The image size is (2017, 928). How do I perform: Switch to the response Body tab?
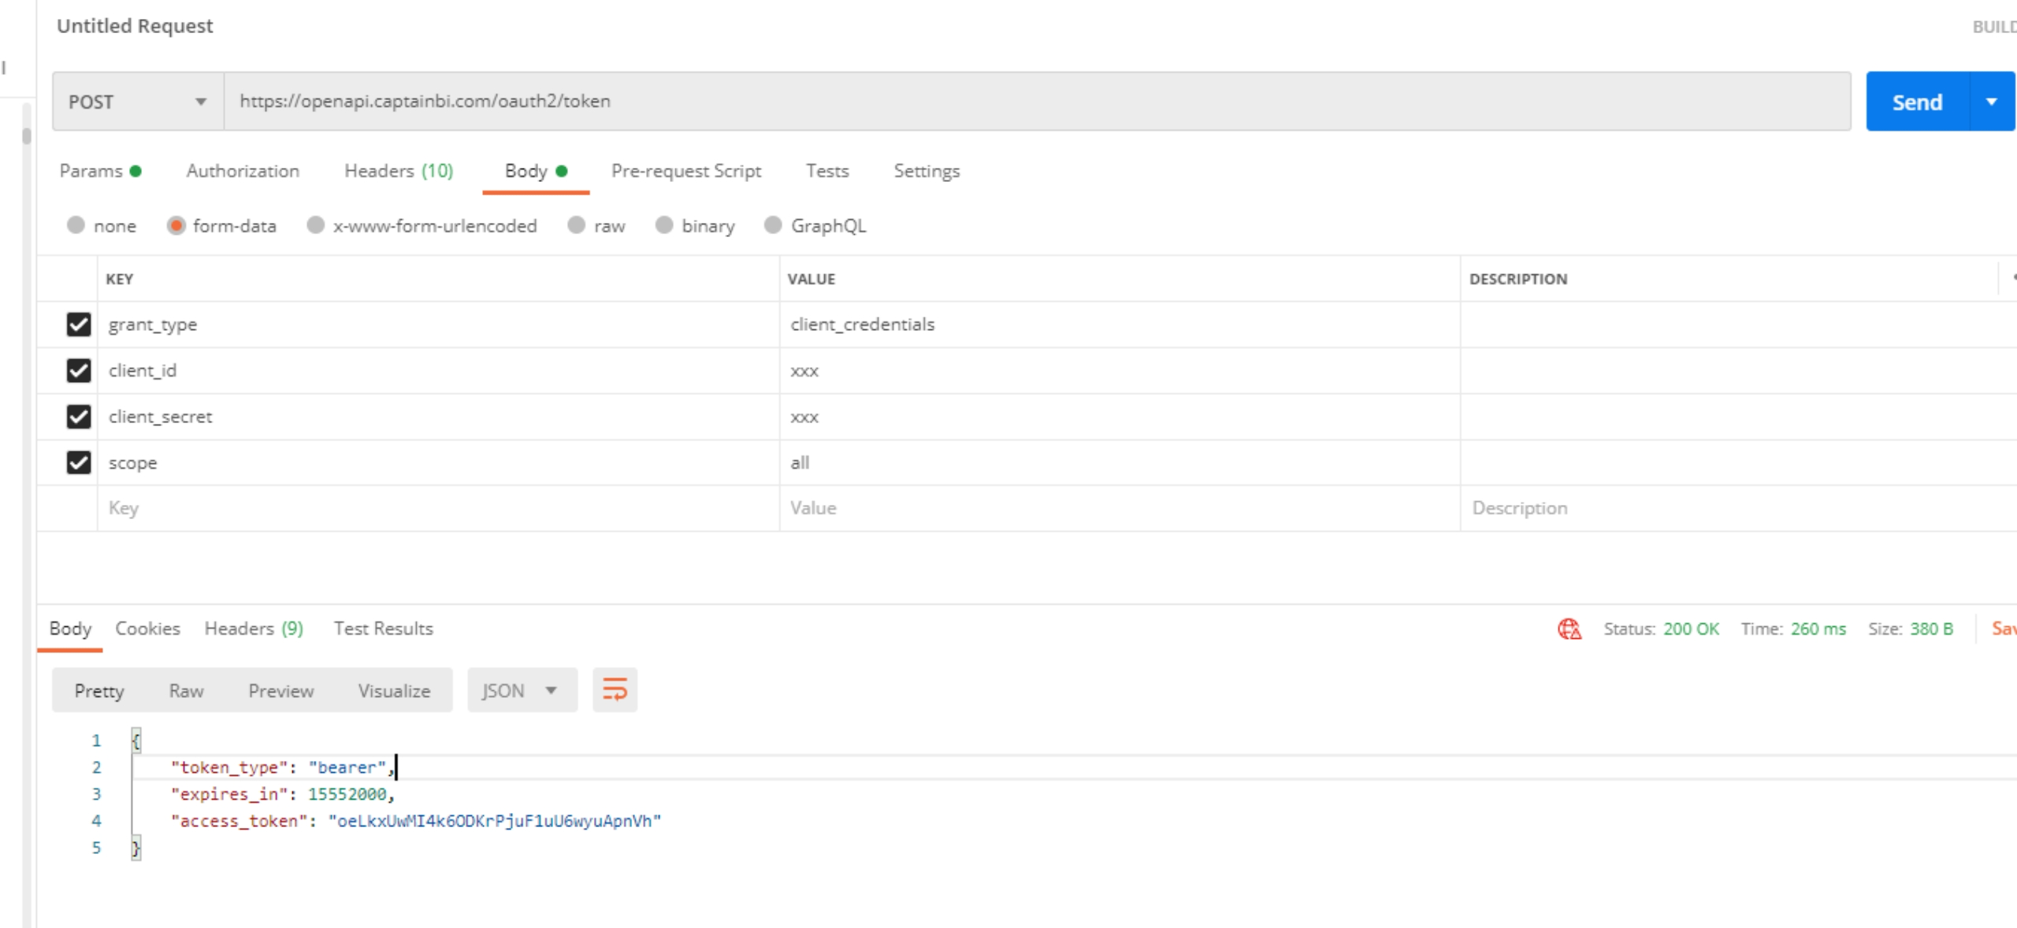[70, 629]
